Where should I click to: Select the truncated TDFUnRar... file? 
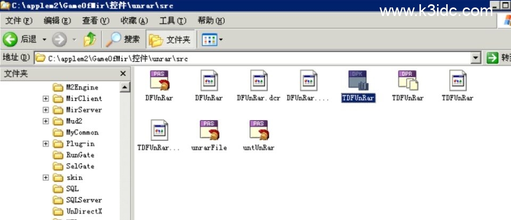tap(159, 136)
